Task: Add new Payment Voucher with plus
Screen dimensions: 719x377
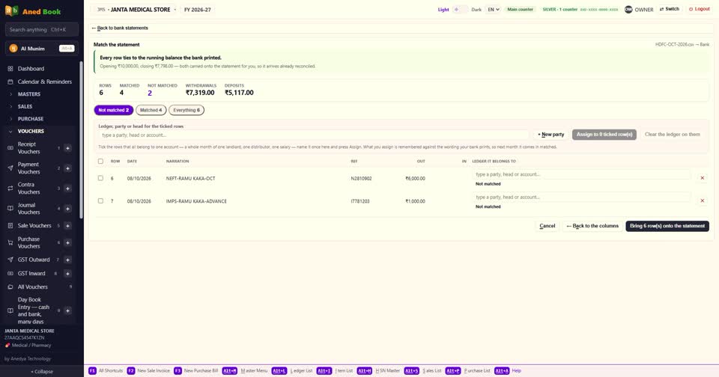Action: click(67, 168)
